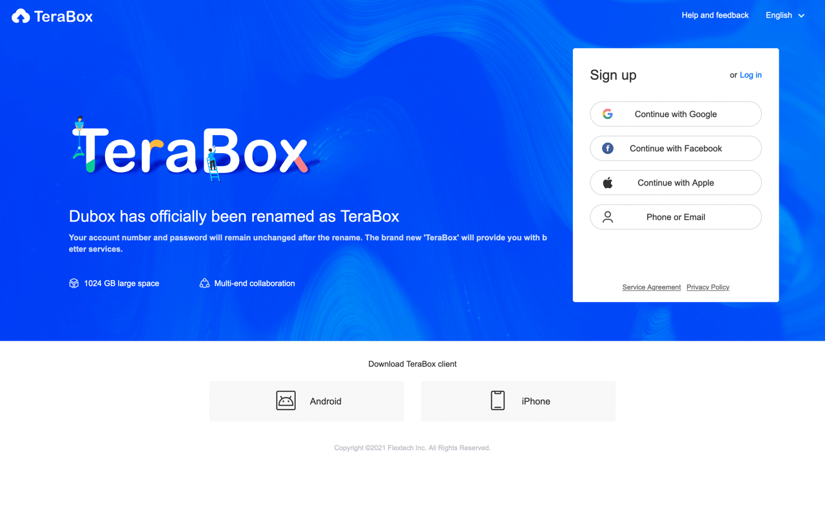Open the Privacy Policy link
The image size is (825, 515).
point(708,287)
